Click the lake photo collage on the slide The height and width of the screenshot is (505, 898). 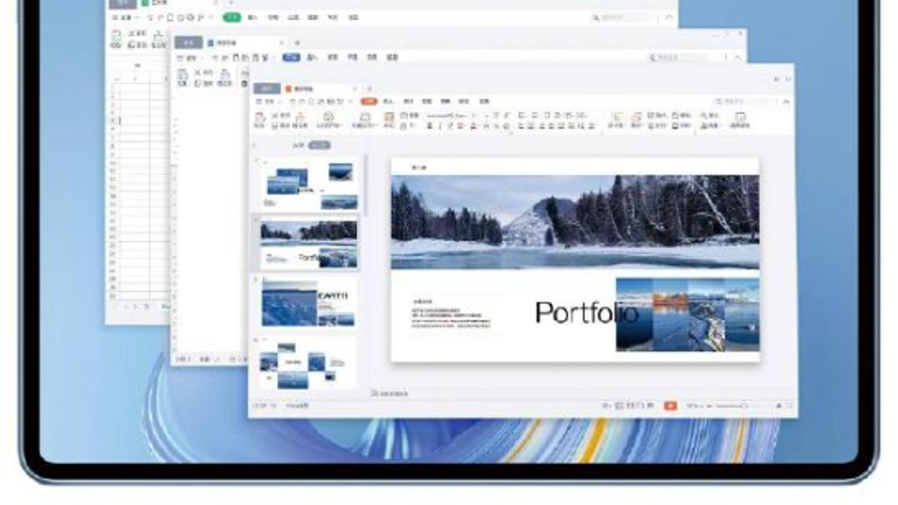click(x=688, y=315)
